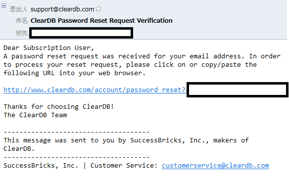Screen dimensions: 289x181
Task: Click the sentence mentioning makers of ClearDB
Action: click(126, 144)
